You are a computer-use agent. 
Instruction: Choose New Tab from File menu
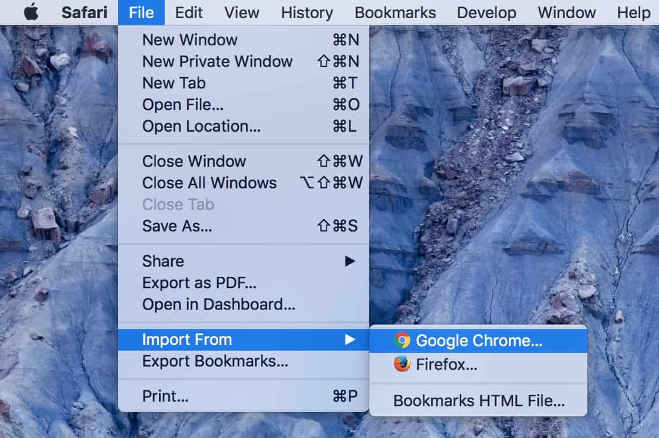tap(174, 83)
